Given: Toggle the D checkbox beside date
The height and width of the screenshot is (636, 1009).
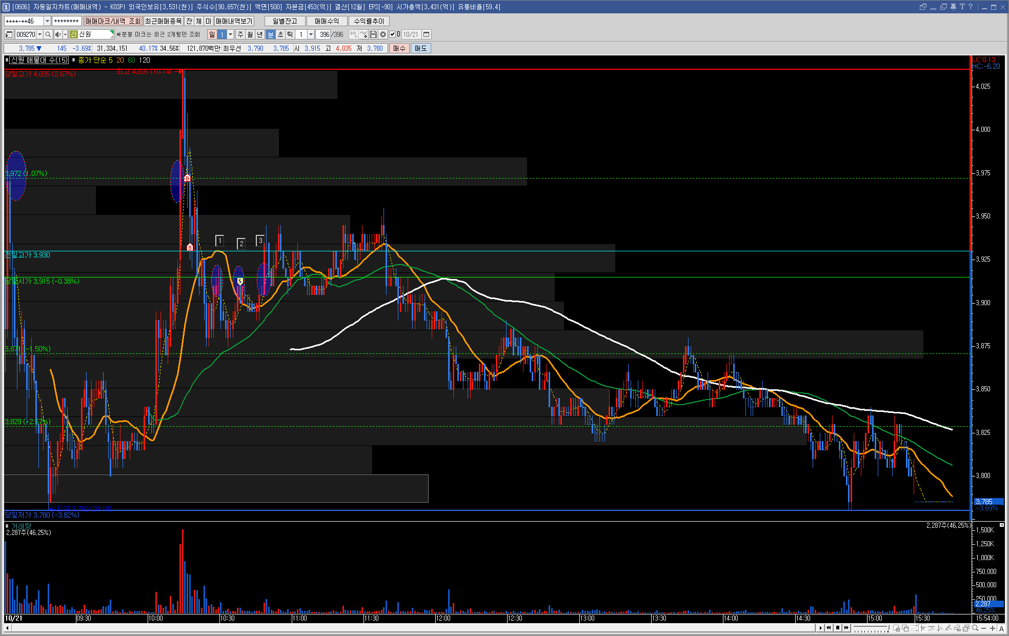Looking at the screenshot, I should tap(392, 34).
